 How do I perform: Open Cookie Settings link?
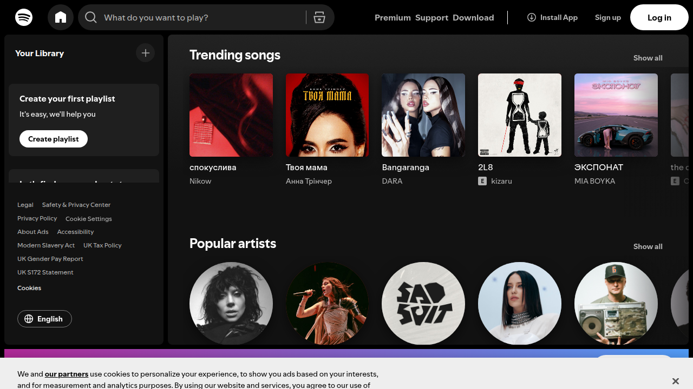(x=89, y=219)
